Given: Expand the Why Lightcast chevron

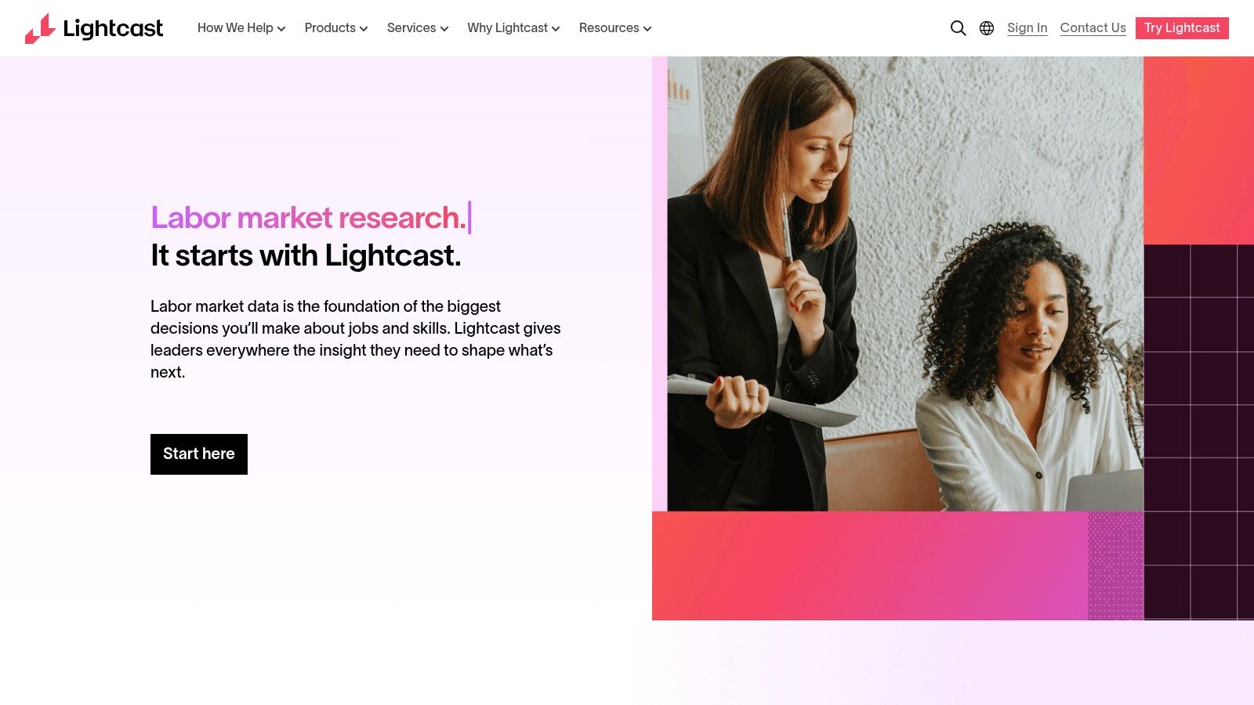Looking at the screenshot, I should tap(556, 29).
